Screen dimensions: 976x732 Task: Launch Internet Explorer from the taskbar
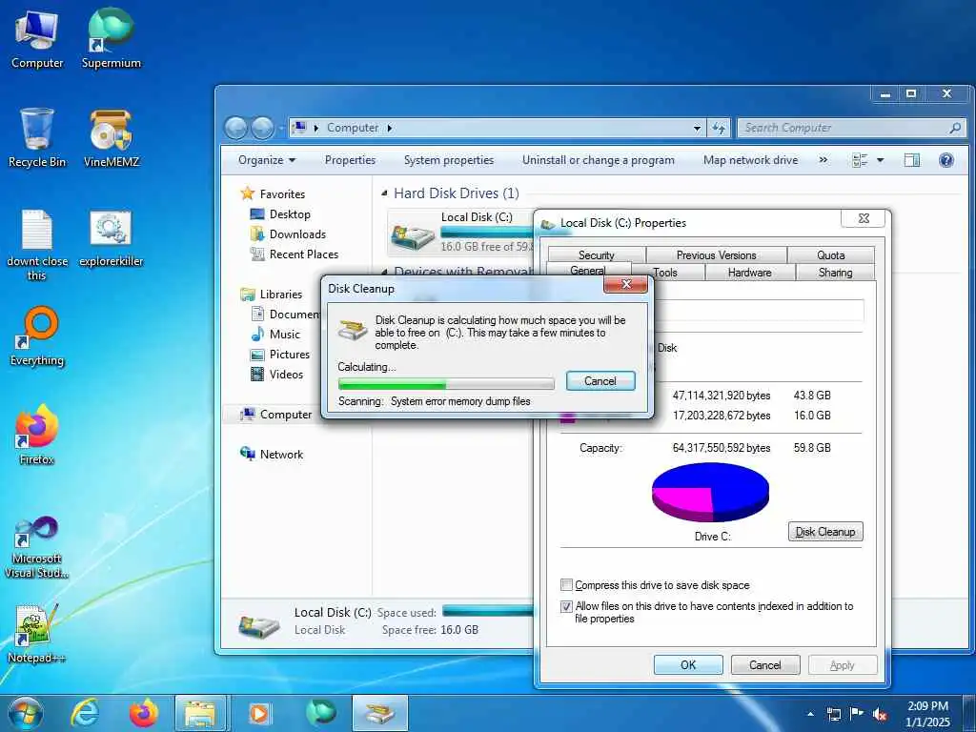click(85, 713)
